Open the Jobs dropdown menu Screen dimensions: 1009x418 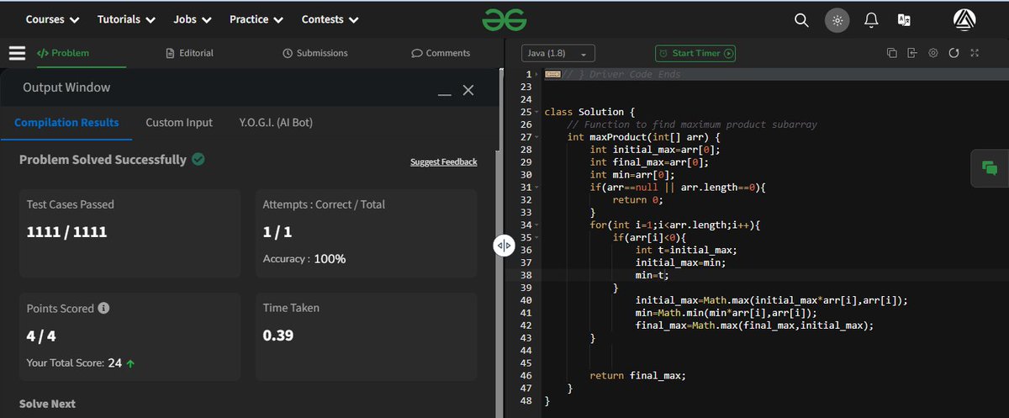193,19
